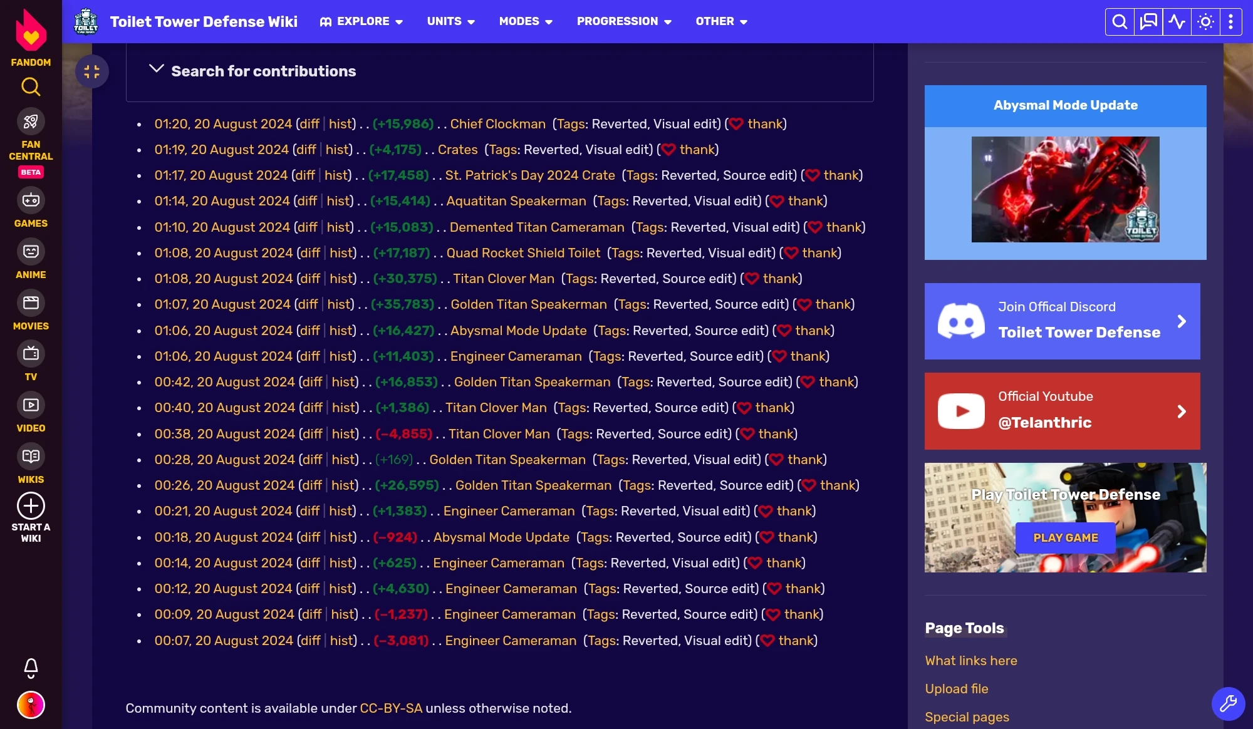Collapse content with the fullscreen toggle icon
Image resolution: width=1253 pixels, height=729 pixels.
click(92, 71)
